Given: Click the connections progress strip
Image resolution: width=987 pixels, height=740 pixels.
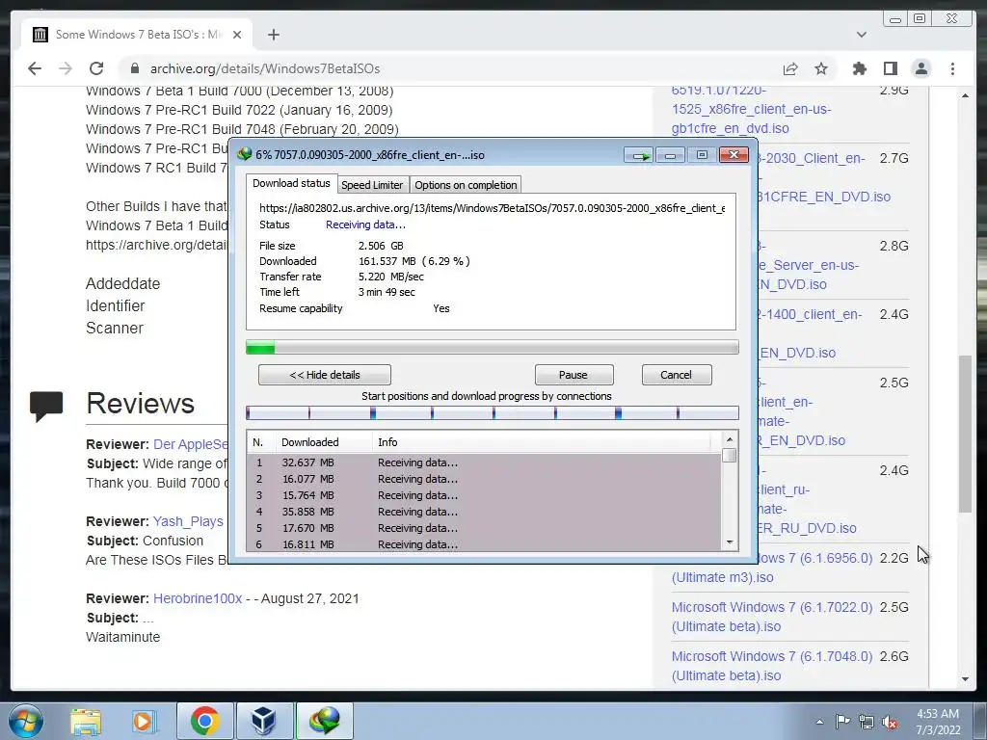Looking at the screenshot, I should pos(492,412).
